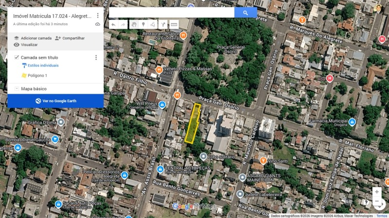Select the add directions tool
The height and width of the screenshot is (218, 389).
coord(163,24)
